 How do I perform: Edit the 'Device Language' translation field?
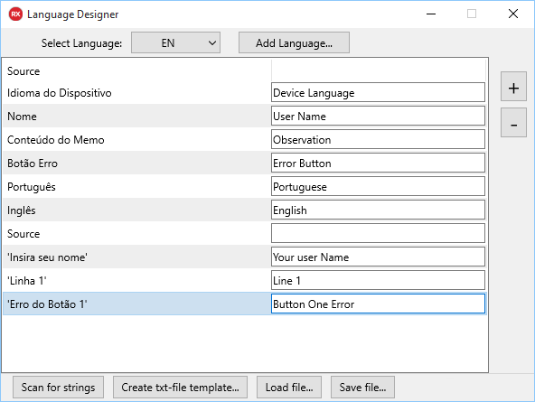[x=378, y=92]
